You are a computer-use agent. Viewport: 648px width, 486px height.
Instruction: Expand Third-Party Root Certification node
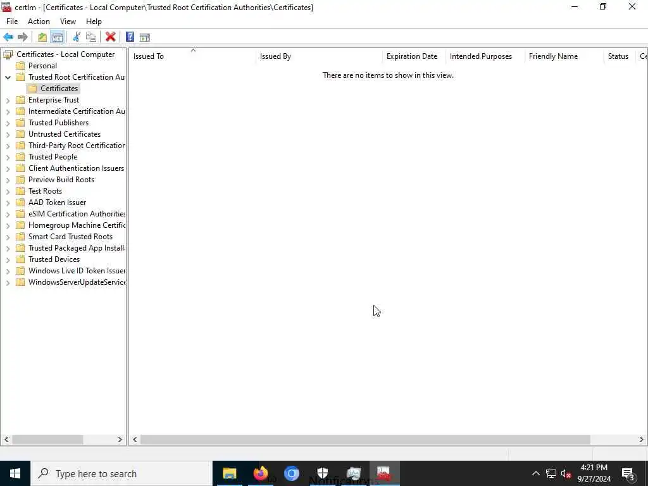(8, 146)
